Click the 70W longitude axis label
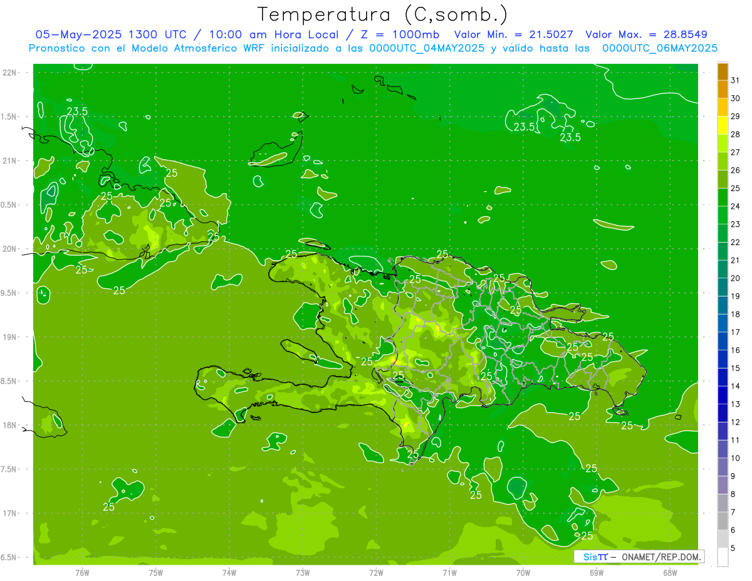The width and height of the screenshot is (752, 581). coord(523,572)
